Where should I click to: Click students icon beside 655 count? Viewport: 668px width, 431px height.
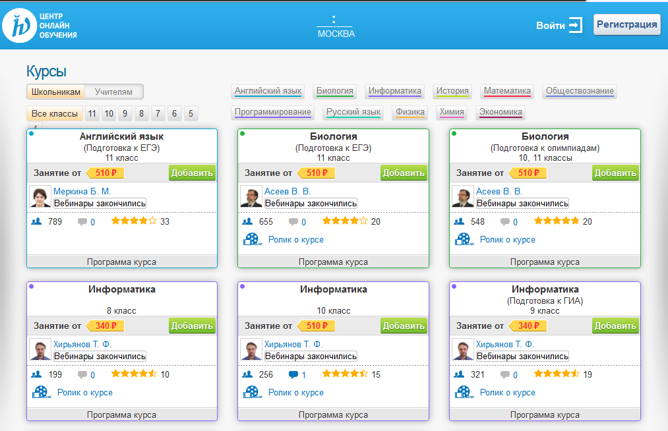[247, 221]
